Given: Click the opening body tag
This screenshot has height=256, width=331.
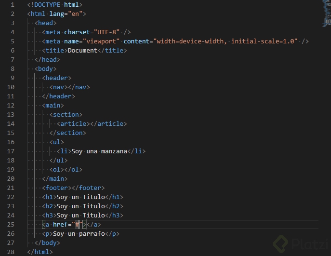Looking at the screenshot, I should [45, 69].
